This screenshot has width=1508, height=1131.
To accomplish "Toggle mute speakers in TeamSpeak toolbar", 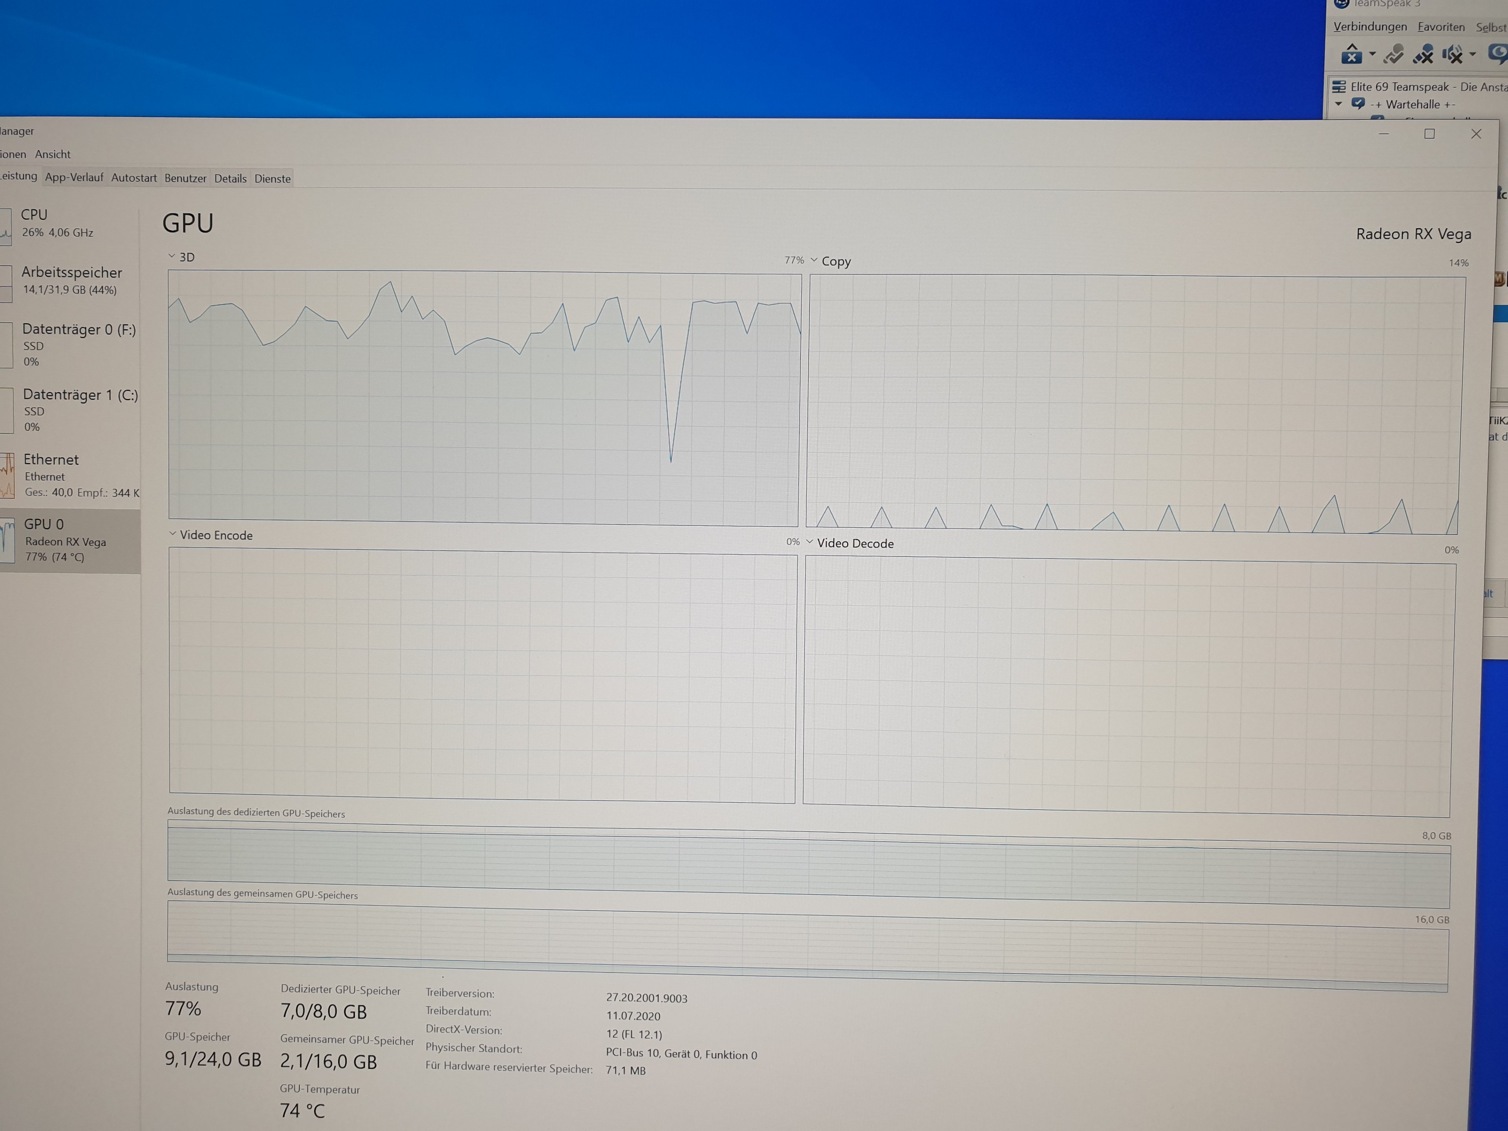I will [1452, 54].
